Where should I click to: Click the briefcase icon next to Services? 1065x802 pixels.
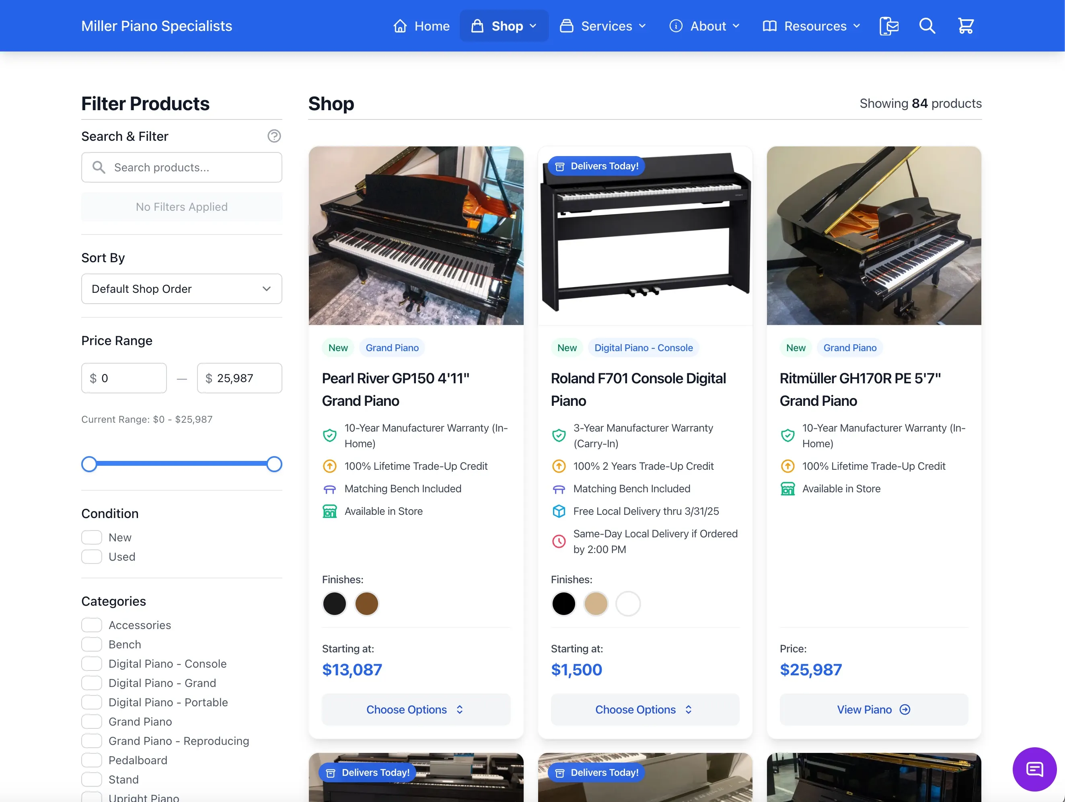pos(566,26)
